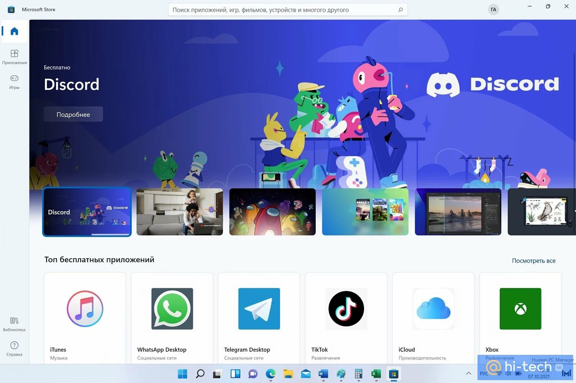
Task: Click Социальные сети under WhatsApp Desktop
Action: (x=157, y=358)
